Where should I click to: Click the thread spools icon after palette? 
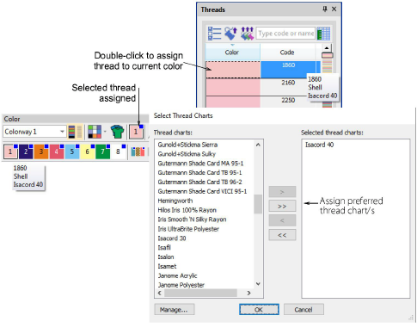click(x=138, y=152)
